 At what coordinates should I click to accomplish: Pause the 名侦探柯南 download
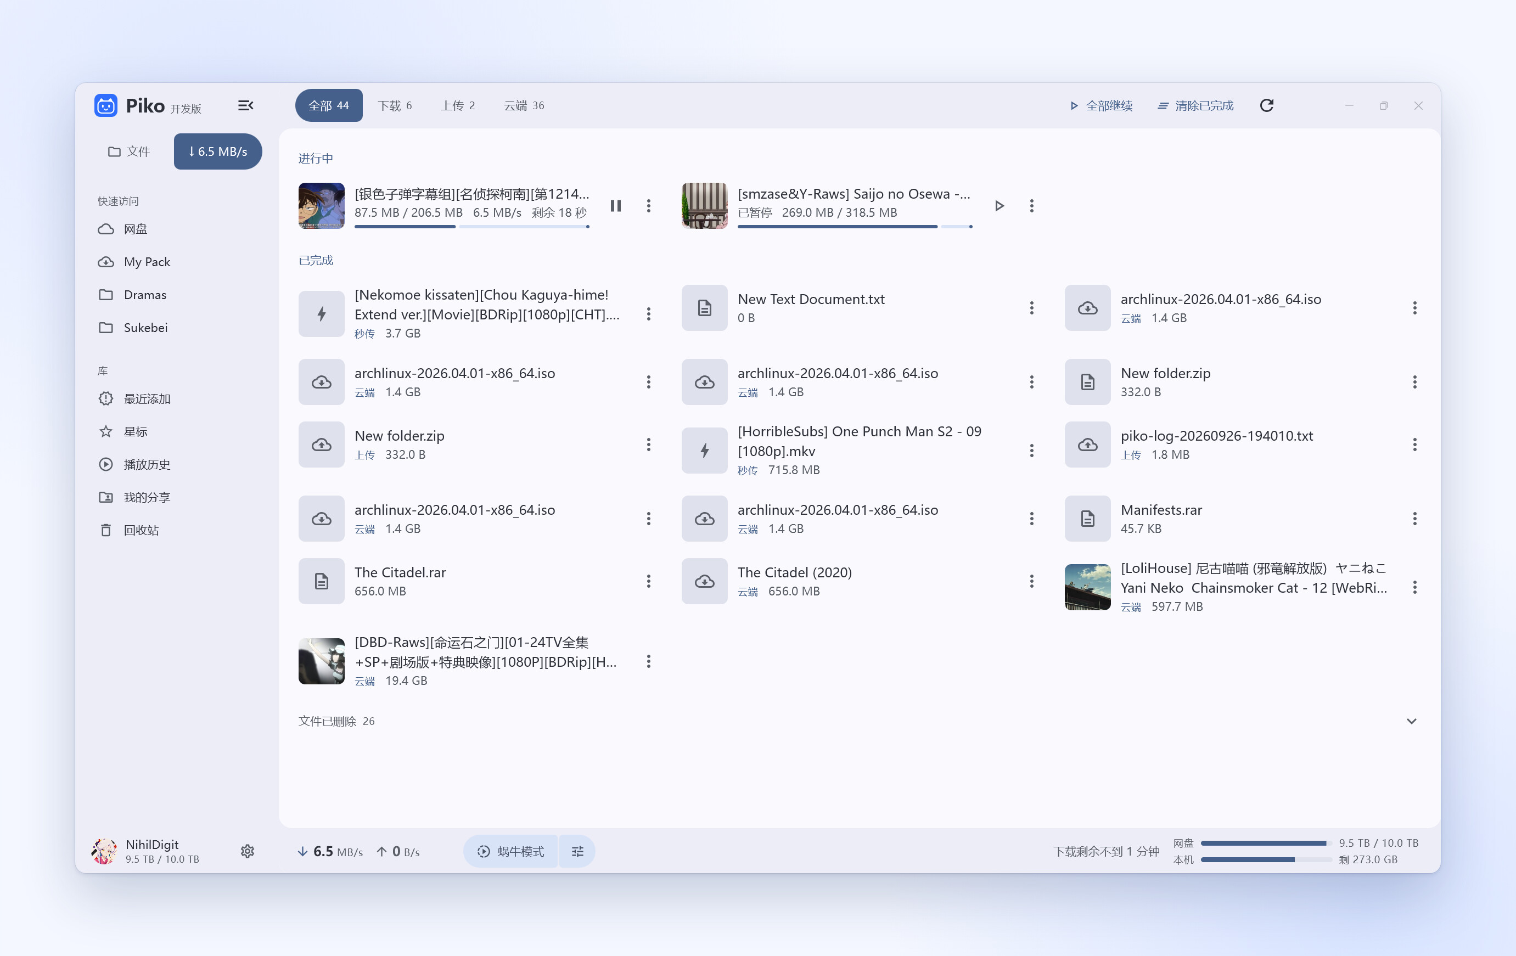tap(616, 206)
